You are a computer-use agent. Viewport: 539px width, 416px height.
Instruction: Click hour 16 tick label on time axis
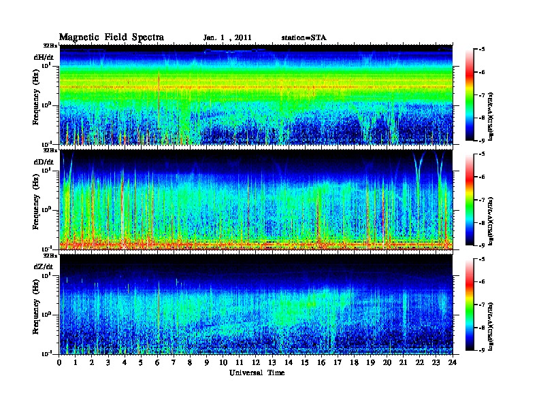(x=321, y=362)
